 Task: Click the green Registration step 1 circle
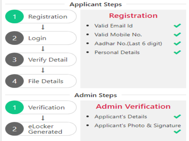tap(14, 17)
